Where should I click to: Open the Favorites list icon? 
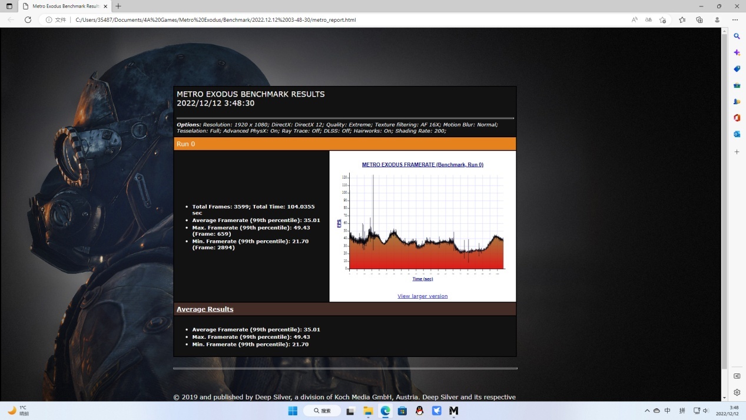click(x=682, y=19)
